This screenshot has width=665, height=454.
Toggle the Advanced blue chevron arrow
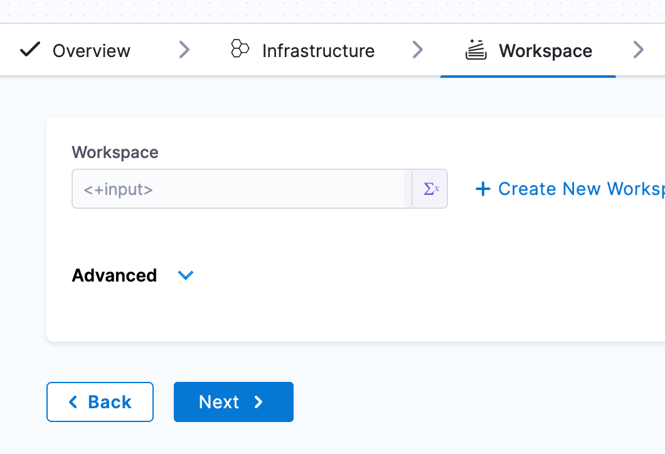click(186, 275)
